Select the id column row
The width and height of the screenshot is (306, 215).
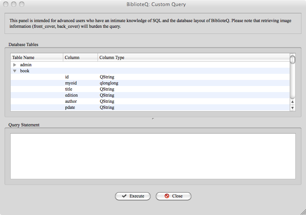(x=150, y=77)
